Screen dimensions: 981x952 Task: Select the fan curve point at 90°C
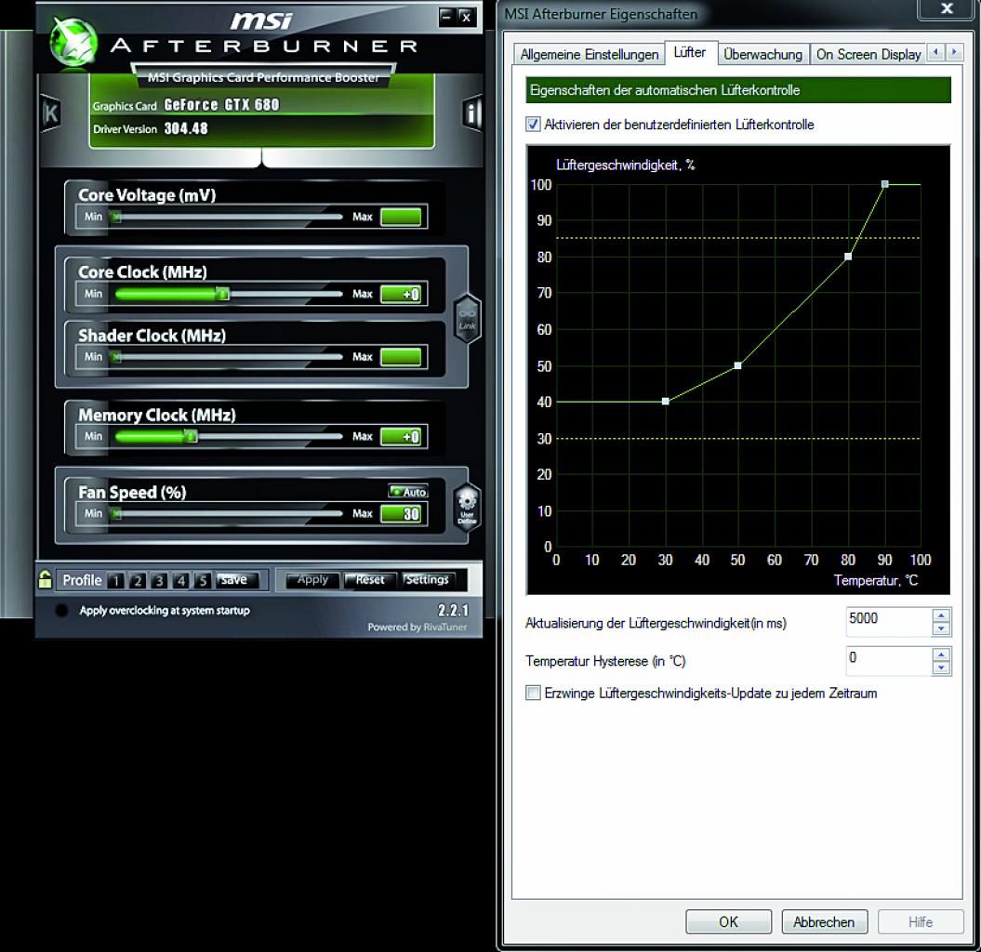(x=884, y=184)
